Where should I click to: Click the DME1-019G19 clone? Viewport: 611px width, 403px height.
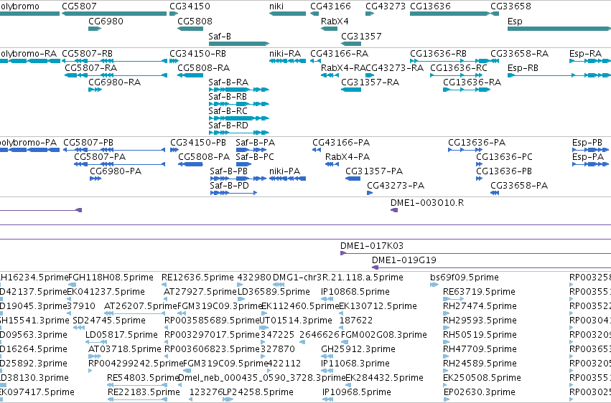pyautogui.click(x=491, y=267)
